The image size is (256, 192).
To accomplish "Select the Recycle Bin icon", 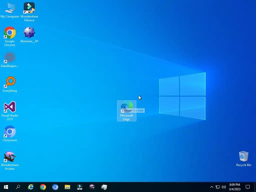I will click(x=243, y=159).
